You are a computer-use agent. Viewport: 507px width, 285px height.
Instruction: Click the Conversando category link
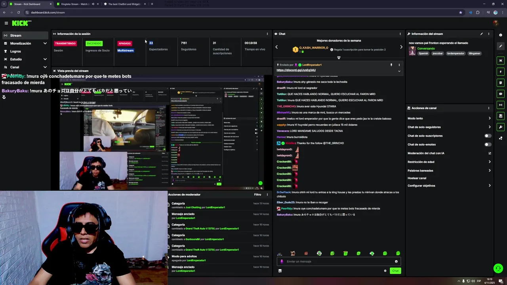pyautogui.click(x=426, y=49)
